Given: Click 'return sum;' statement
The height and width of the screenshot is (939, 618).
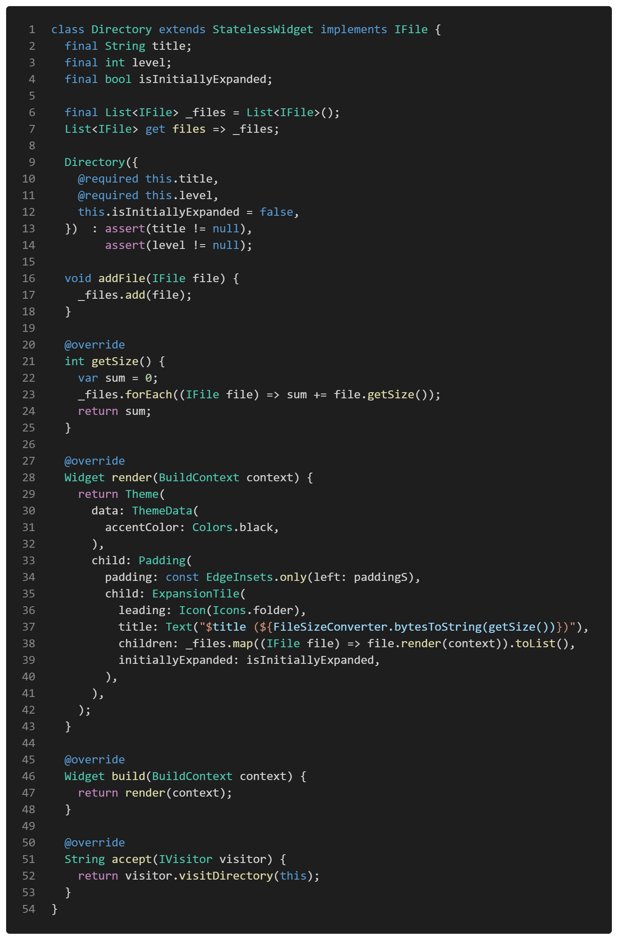Looking at the screenshot, I should click(115, 411).
